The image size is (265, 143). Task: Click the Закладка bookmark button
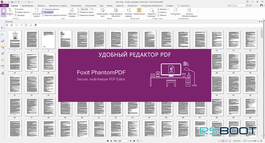(20, 15)
